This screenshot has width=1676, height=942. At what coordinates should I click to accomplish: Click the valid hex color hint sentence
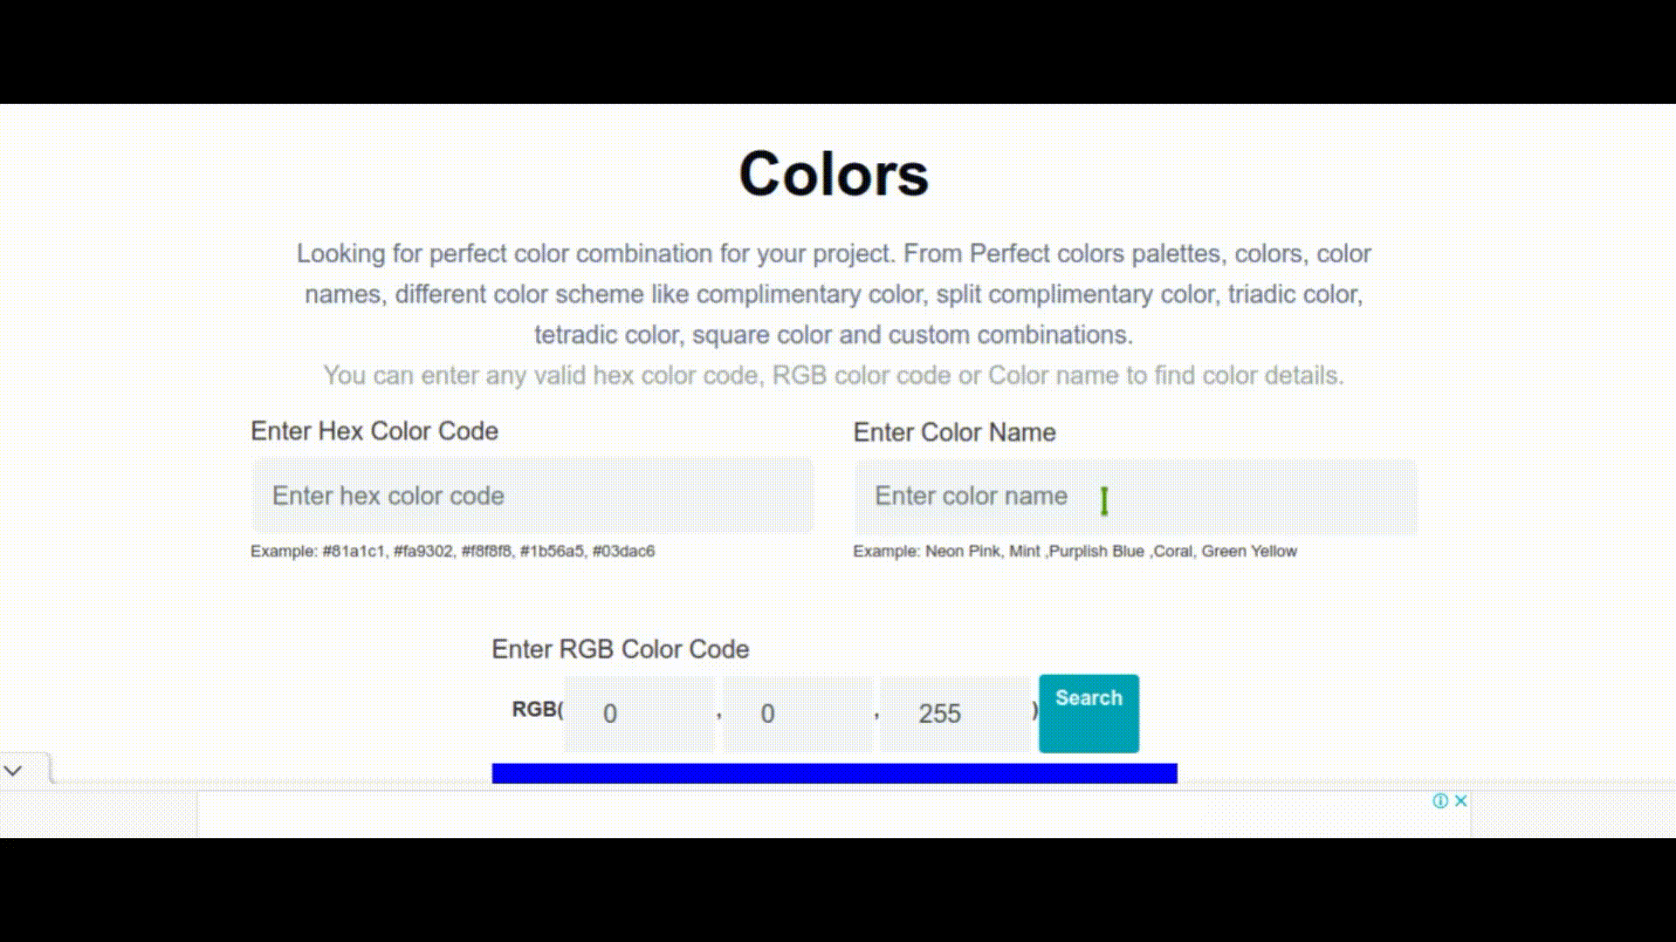(834, 375)
